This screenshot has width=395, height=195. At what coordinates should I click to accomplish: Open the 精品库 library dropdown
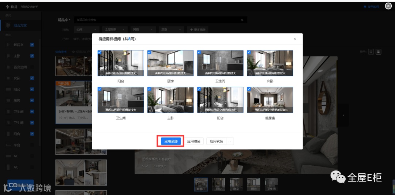[64, 20]
